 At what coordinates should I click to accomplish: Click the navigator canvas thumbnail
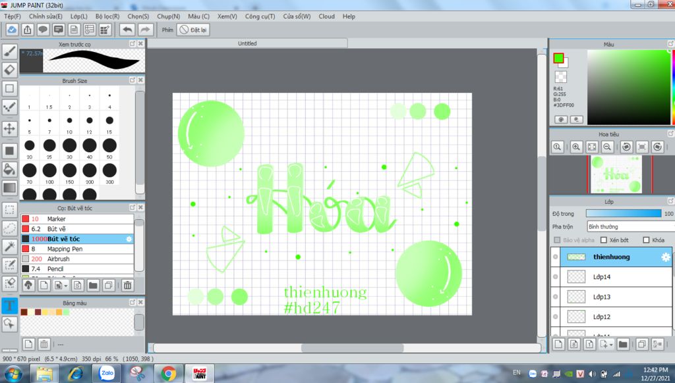coord(616,174)
